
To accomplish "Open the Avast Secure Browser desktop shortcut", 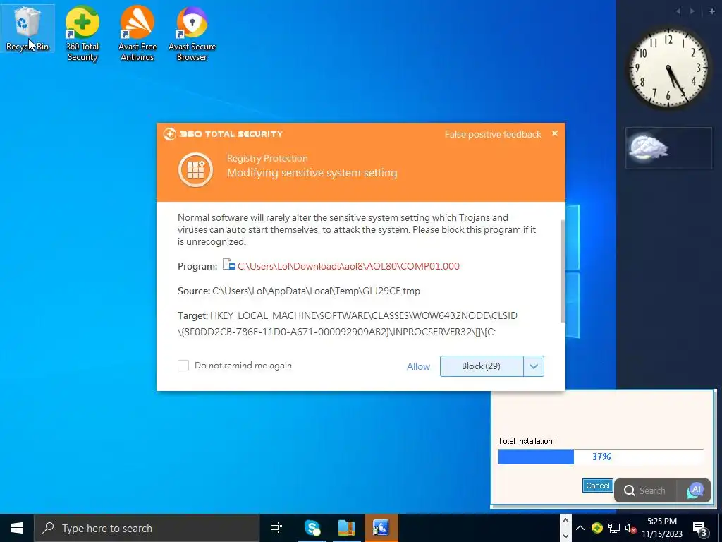I will [192, 33].
